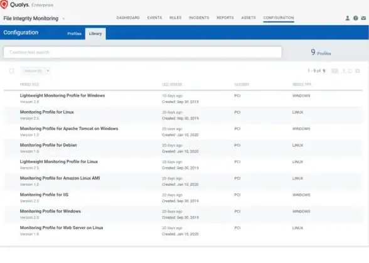Click the column view icon beside pagination
Image resolution: width=369 pixels, height=263 pixels.
point(334,71)
